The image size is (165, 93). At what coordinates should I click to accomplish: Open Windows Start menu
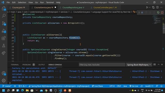pyautogui.click(x=4, y=90)
